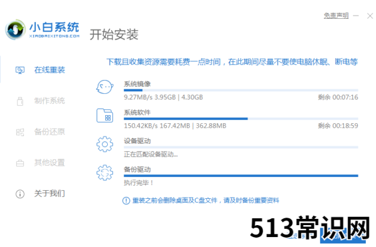The width and height of the screenshot is (376, 247).
Task: Click the 系统软件 download progress bar
Action: (241, 119)
